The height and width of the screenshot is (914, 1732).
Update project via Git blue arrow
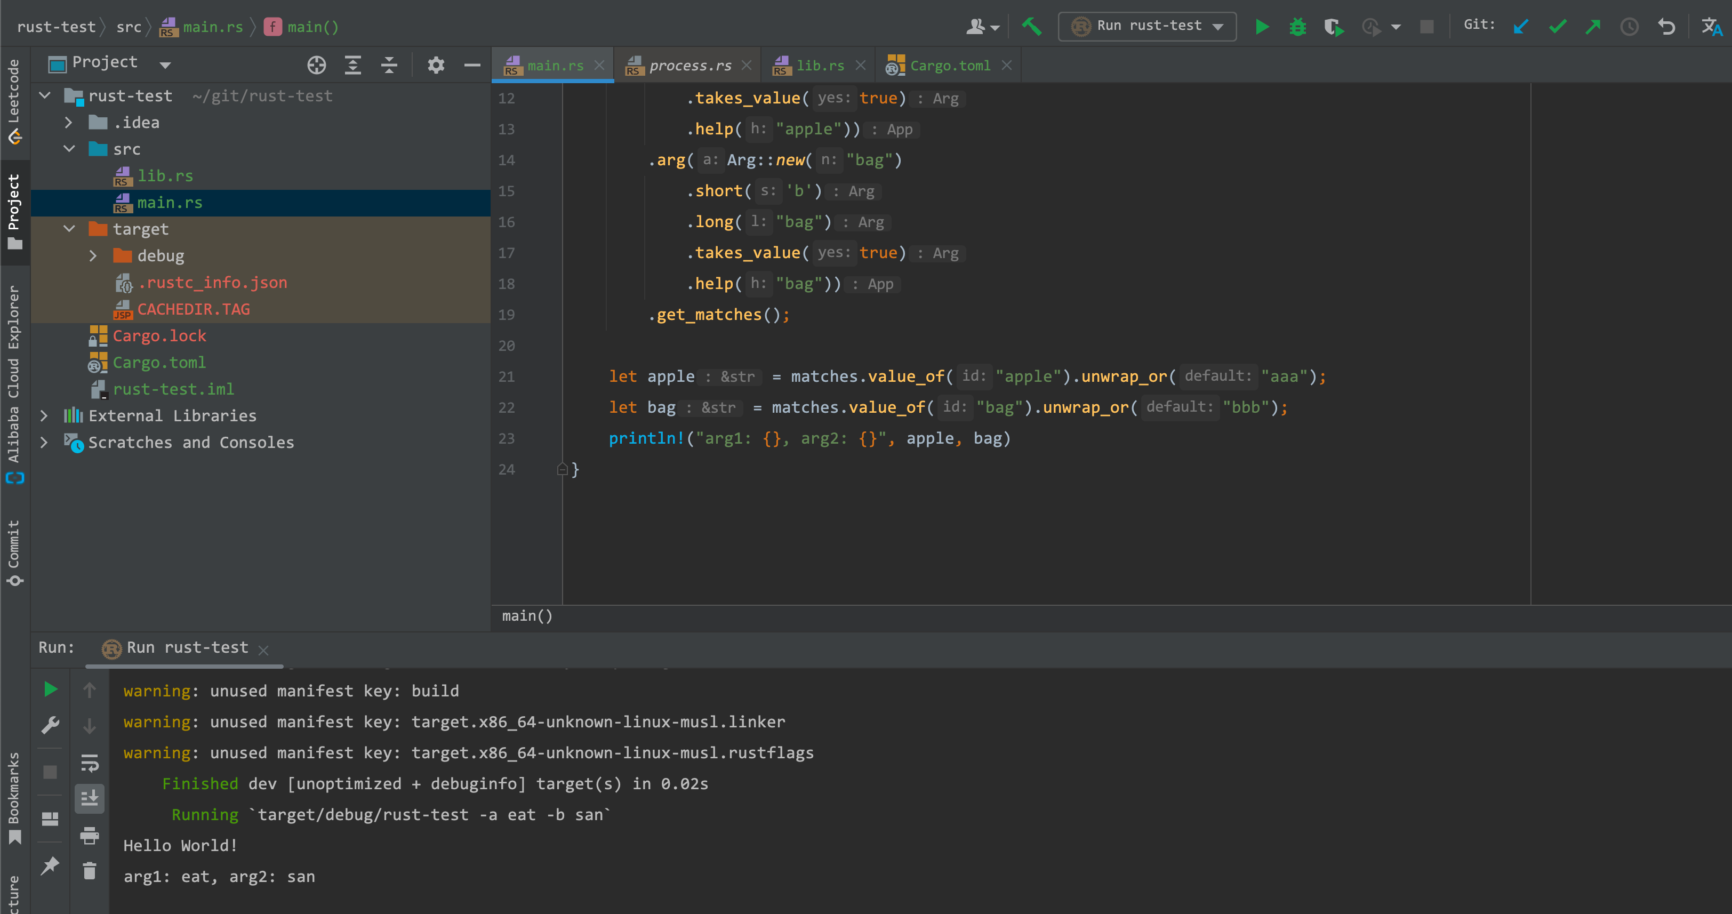pyautogui.click(x=1521, y=26)
